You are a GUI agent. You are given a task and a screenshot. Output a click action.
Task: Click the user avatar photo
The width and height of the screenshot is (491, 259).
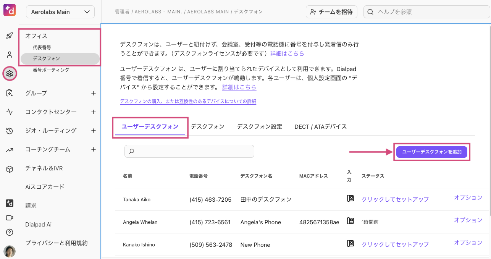[x=10, y=251]
